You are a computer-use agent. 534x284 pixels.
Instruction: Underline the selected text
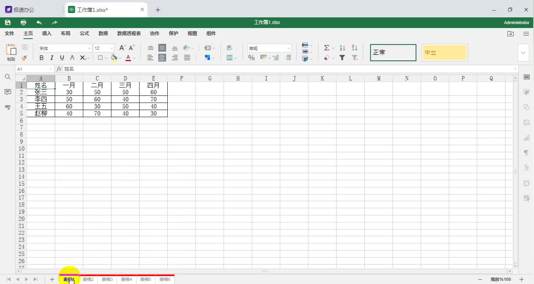pyautogui.click(x=62, y=58)
